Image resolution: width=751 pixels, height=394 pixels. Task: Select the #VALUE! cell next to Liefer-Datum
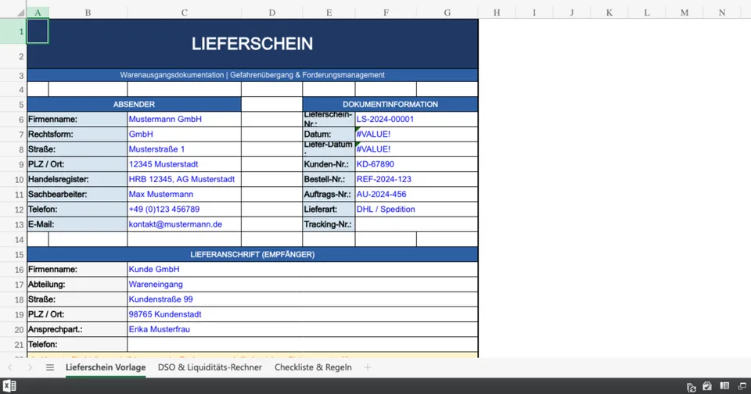416,149
